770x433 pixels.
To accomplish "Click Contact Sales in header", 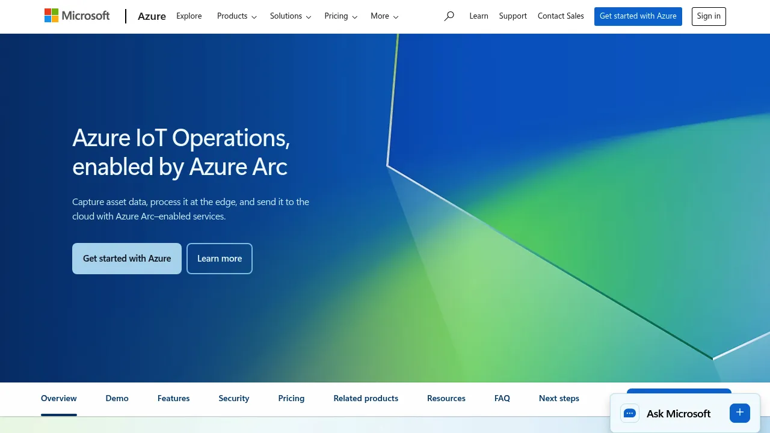I will click(x=561, y=16).
